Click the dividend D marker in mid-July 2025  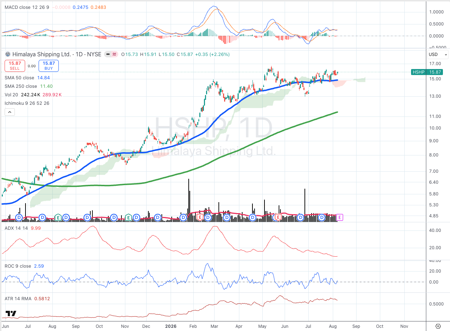click(x=42, y=217)
